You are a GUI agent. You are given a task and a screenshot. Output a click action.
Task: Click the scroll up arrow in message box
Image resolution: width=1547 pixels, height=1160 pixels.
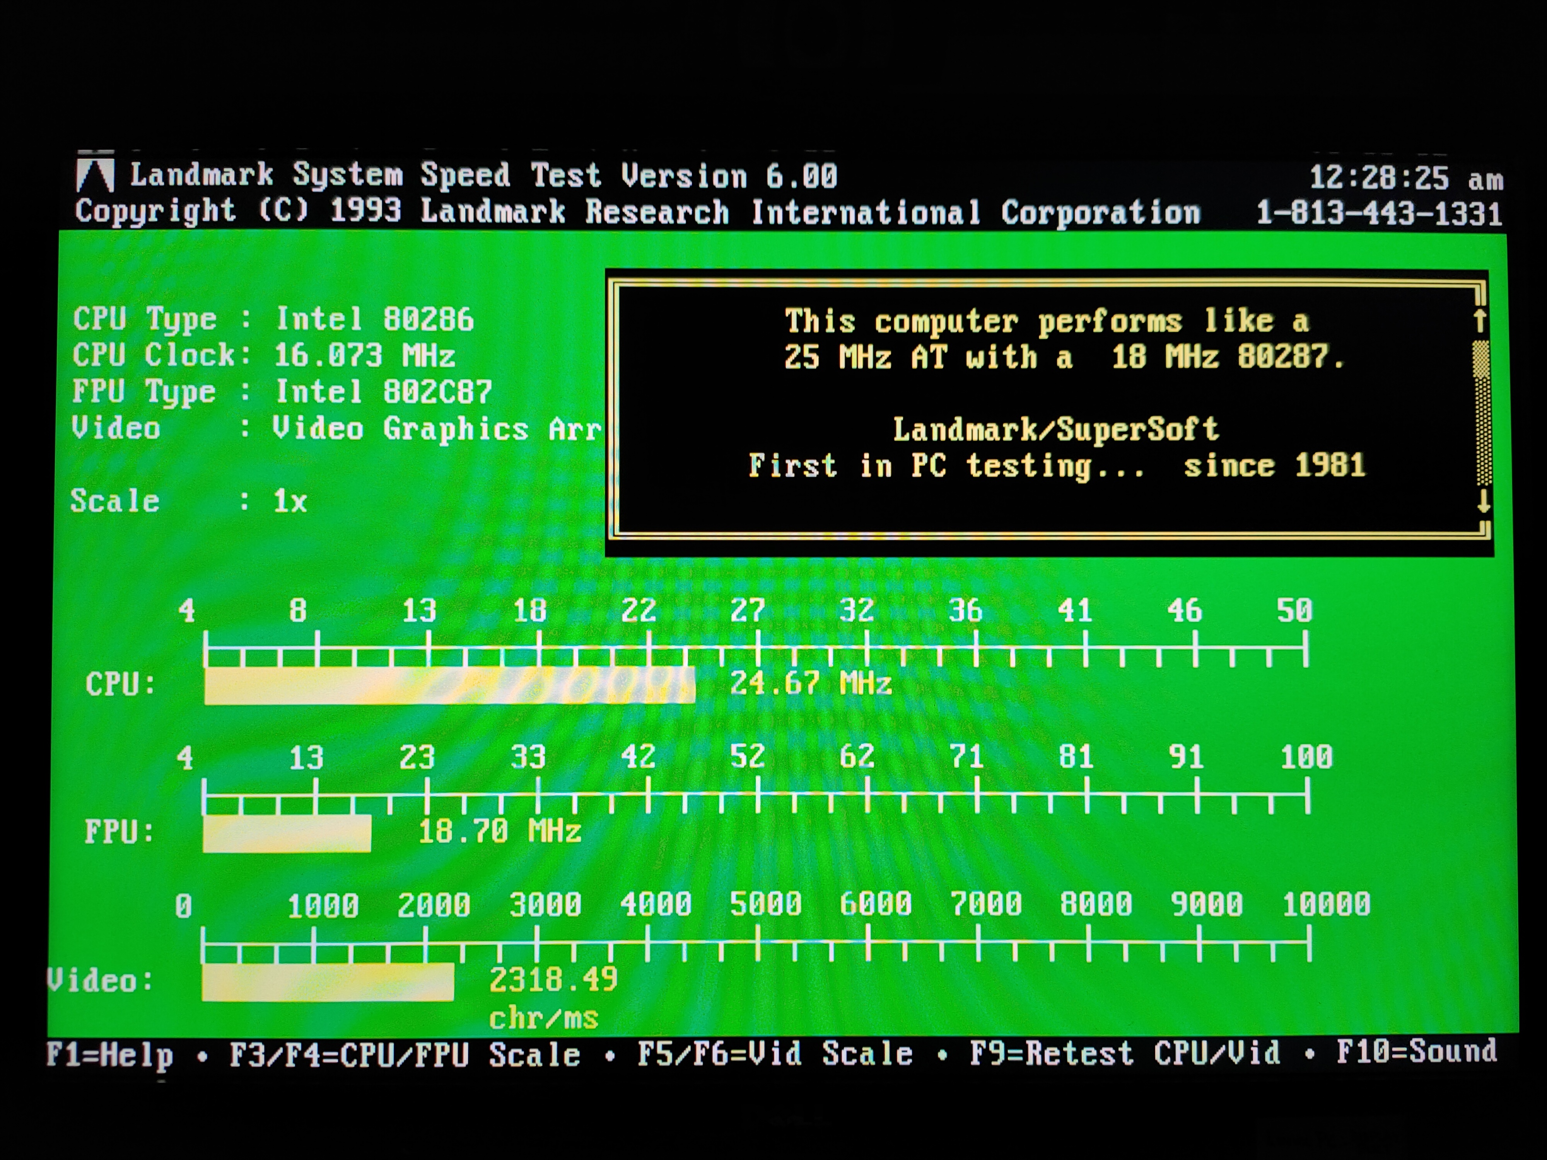(1480, 321)
